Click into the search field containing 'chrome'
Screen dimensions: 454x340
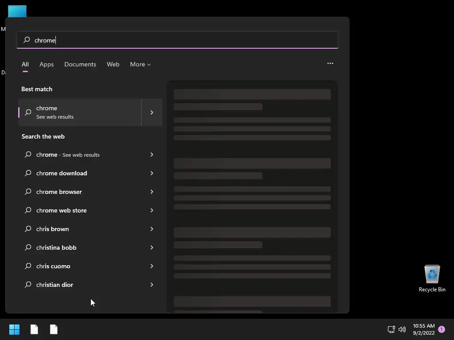click(177, 40)
